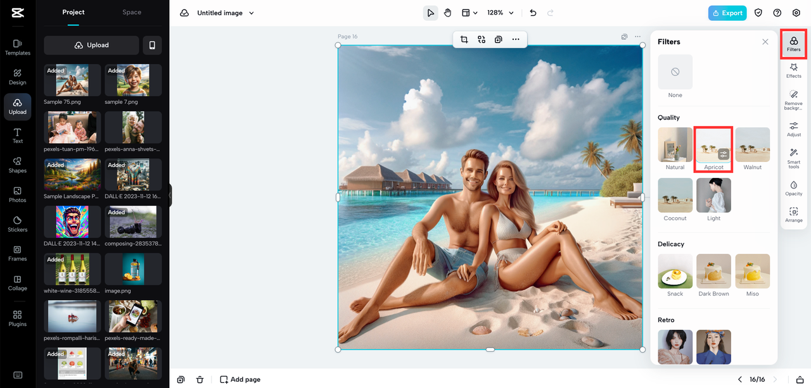Image resolution: width=811 pixels, height=388 pixels.
Task: Go to the previous page arrow
Action: [739, 379]
